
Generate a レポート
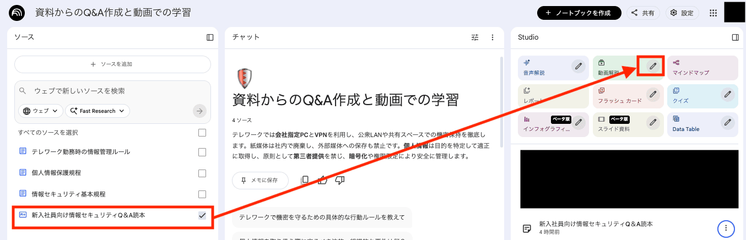pos(553,96)
